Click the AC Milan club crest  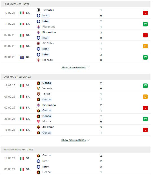point(38,43)
